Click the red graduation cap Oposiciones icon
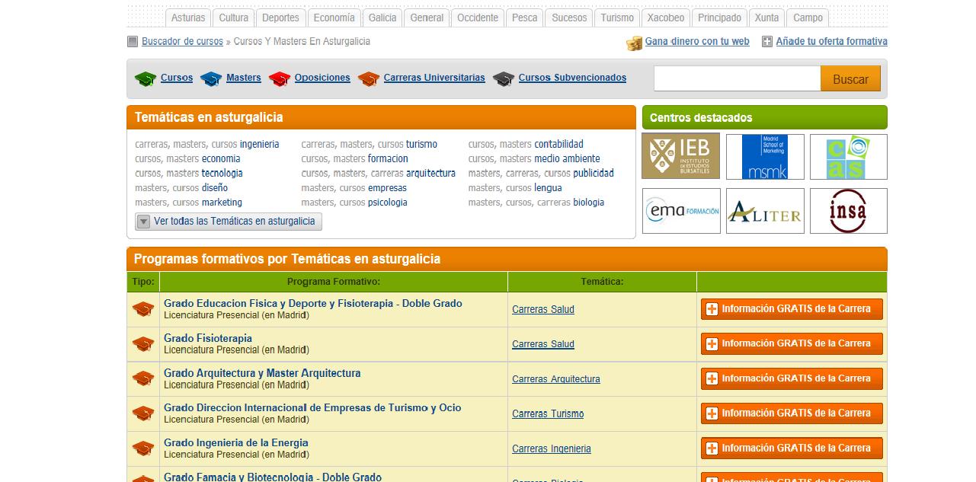Screen dimensions: 976x482 (280, 78)
